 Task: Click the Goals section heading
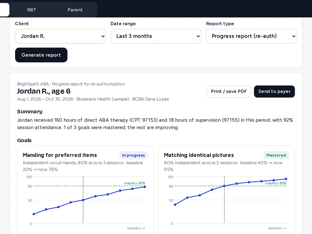(x=24, y=140)
